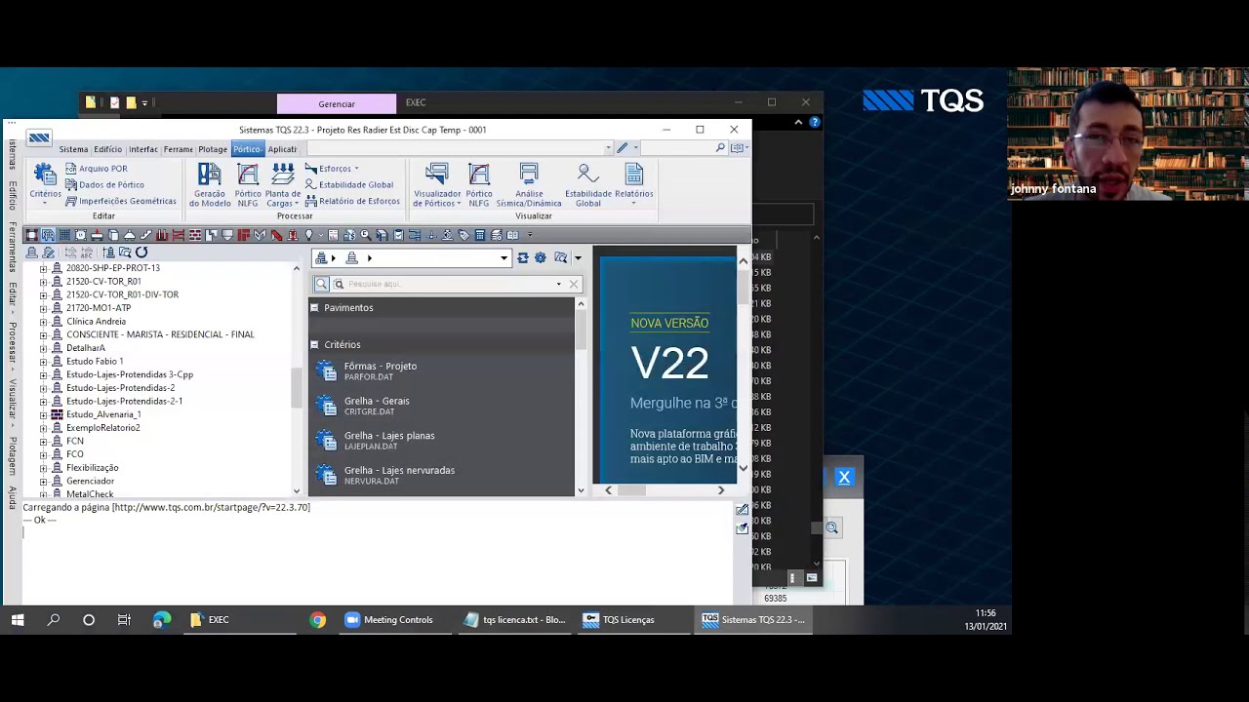Open settings gear beside the path box

[540, 257]
